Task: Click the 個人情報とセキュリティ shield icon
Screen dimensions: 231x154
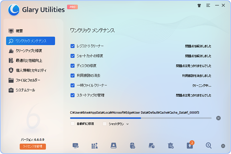Action: [11, 70]
